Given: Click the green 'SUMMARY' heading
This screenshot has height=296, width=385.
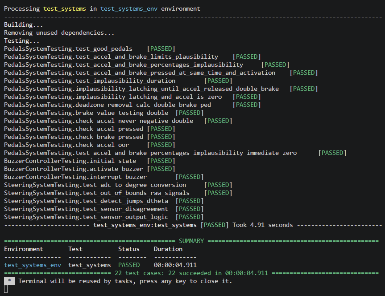Looking at the screenshot, I should [x=191, y=241].
